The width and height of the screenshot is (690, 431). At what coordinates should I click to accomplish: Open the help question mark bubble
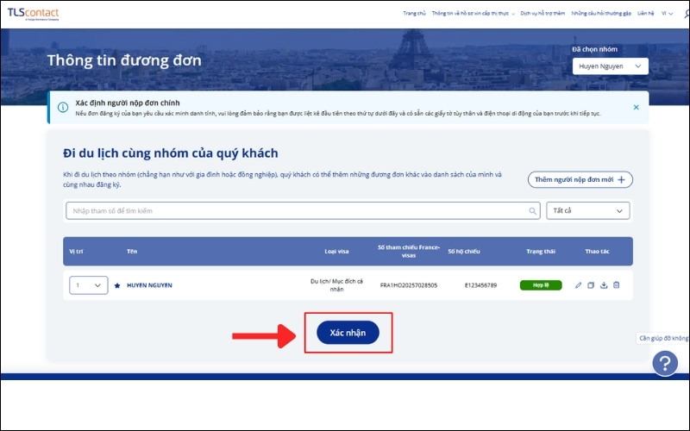click(664, 364)
